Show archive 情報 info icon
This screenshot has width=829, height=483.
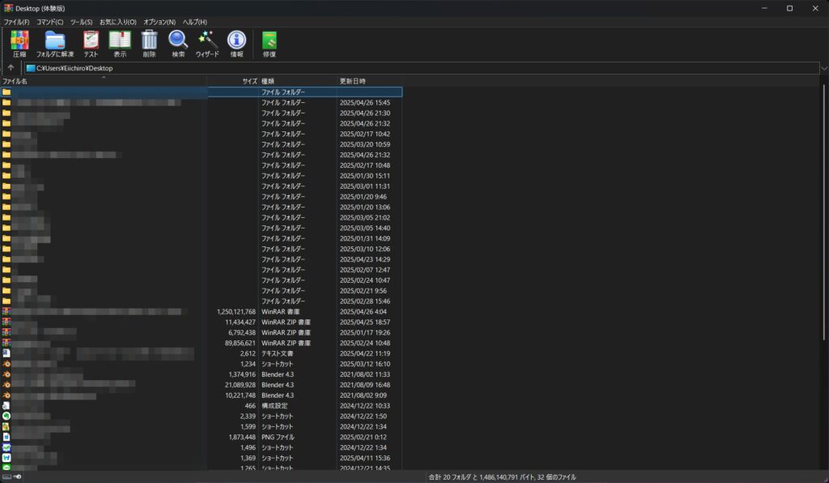[236, 41]
